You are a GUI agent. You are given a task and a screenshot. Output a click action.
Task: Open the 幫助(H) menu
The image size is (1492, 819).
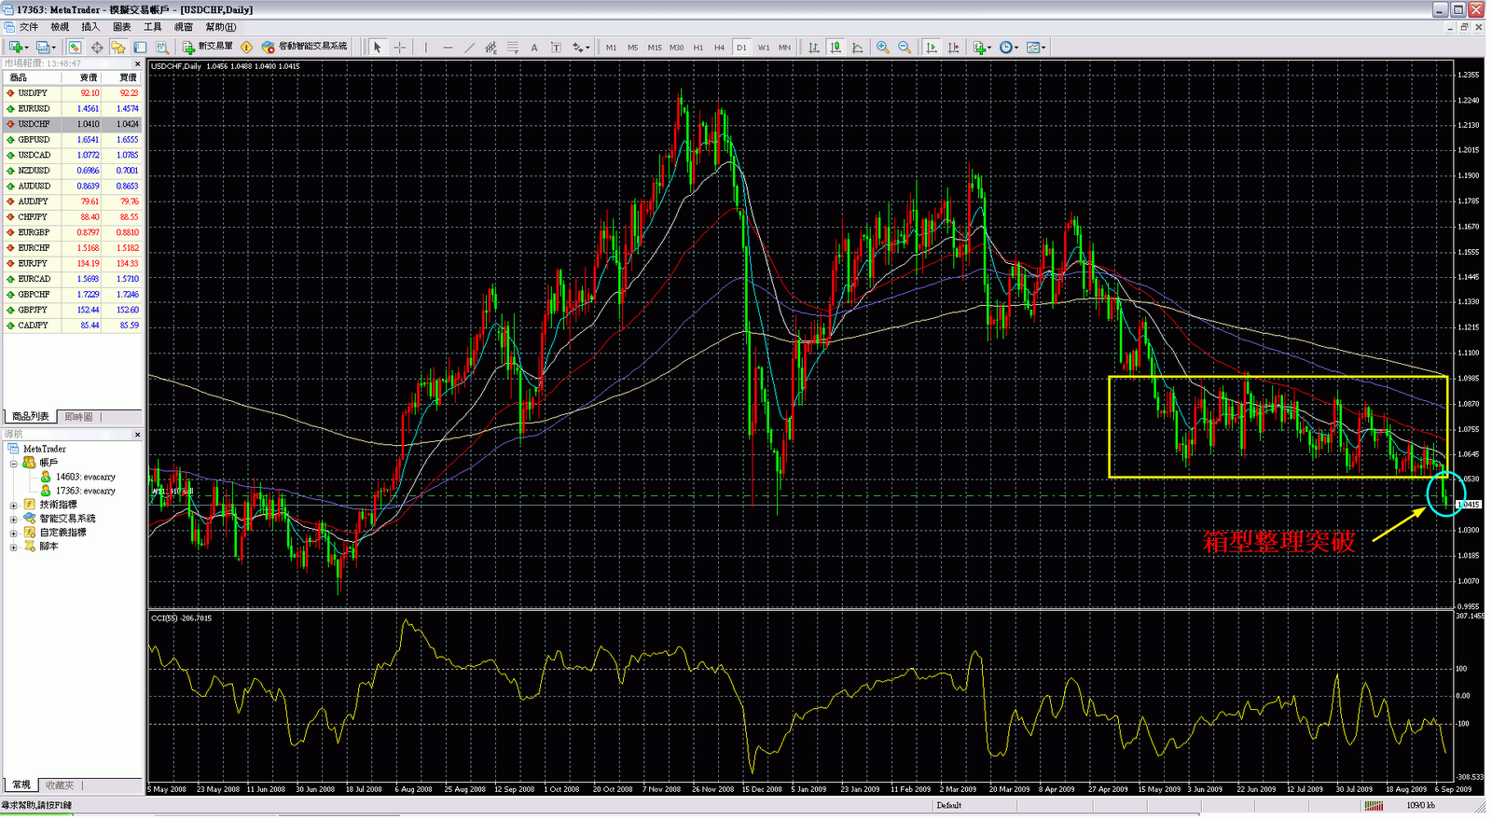(221, 27)
